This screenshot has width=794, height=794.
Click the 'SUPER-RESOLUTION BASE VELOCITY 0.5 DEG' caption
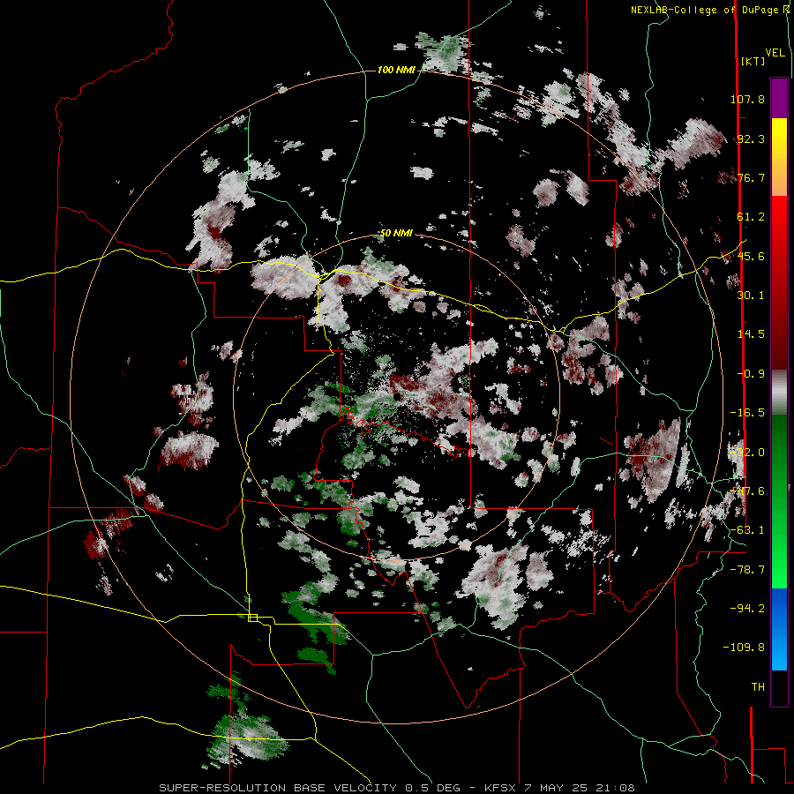tap(310, 788)
